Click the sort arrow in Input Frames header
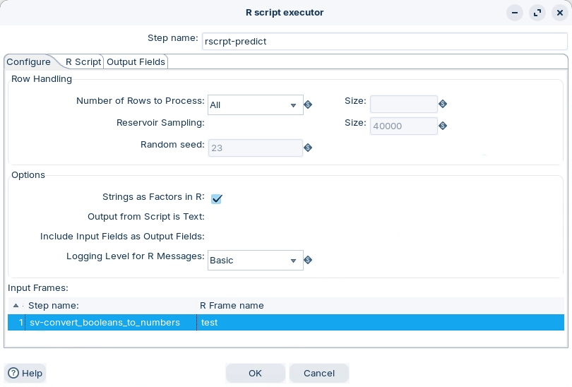This screenshot has width=572, height=387. (x=16, y=306)
